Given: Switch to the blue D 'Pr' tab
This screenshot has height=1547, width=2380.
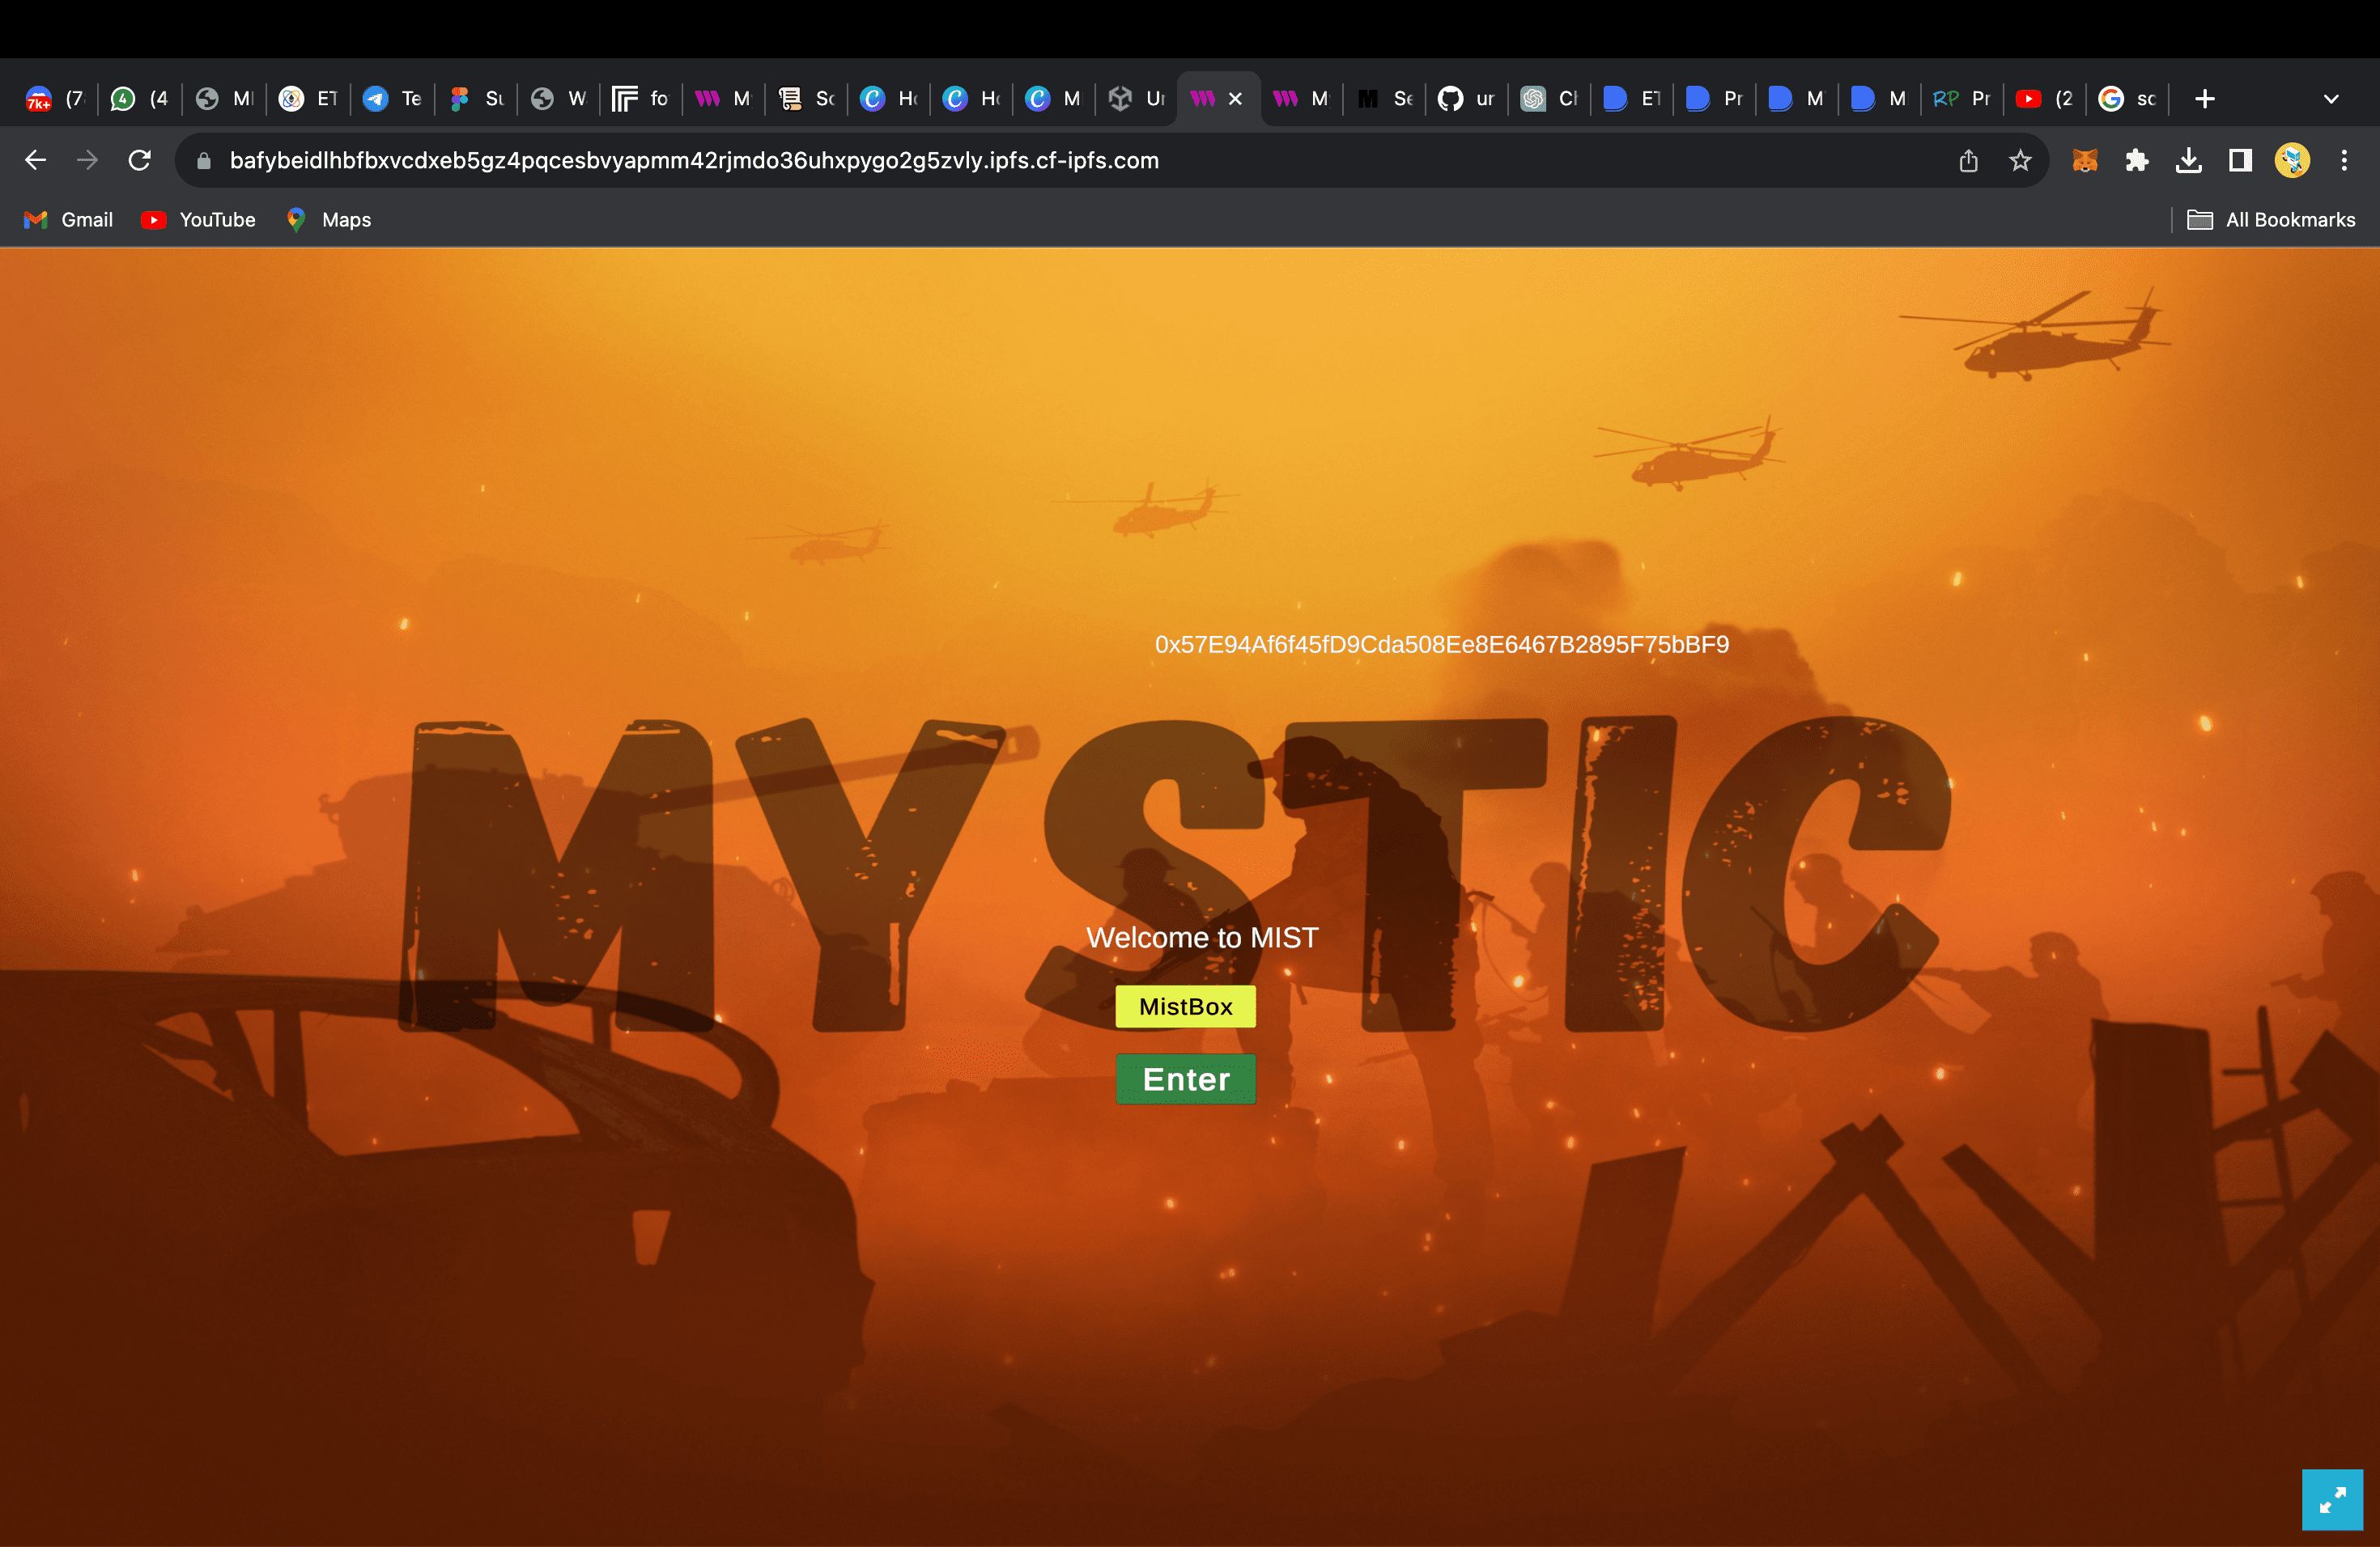Looking at the screenshot, I should tap(1715, 99).
